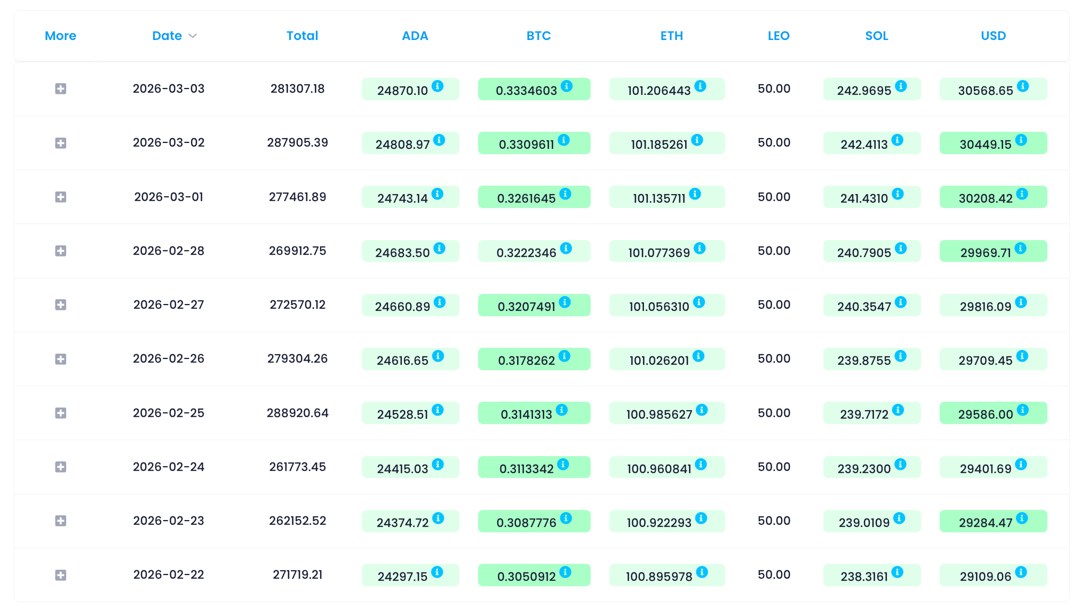The height and width of the screenshot is (606, 1088).
Task: Open info icon beside BTC 0.3222346
Action: tap(566, 248)
